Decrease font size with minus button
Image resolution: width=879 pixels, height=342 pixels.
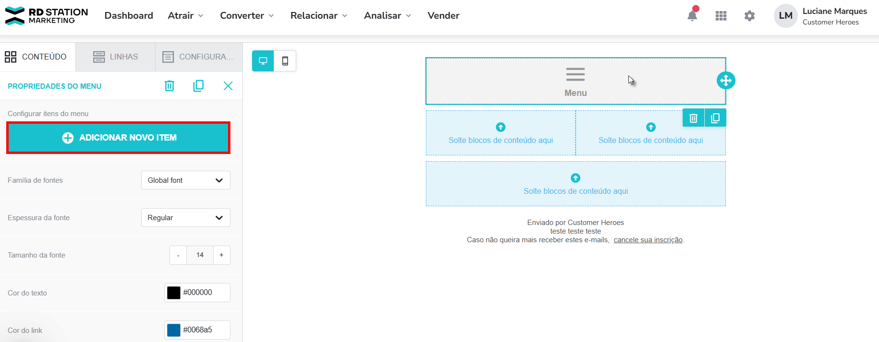178,255
